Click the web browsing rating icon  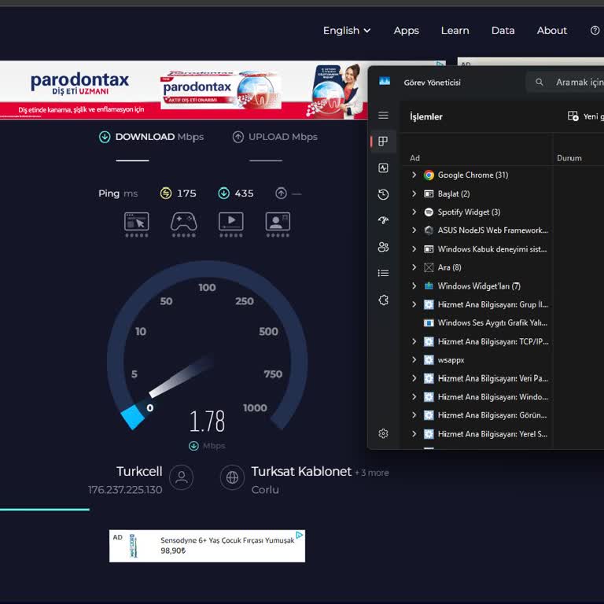coord(136,225)
